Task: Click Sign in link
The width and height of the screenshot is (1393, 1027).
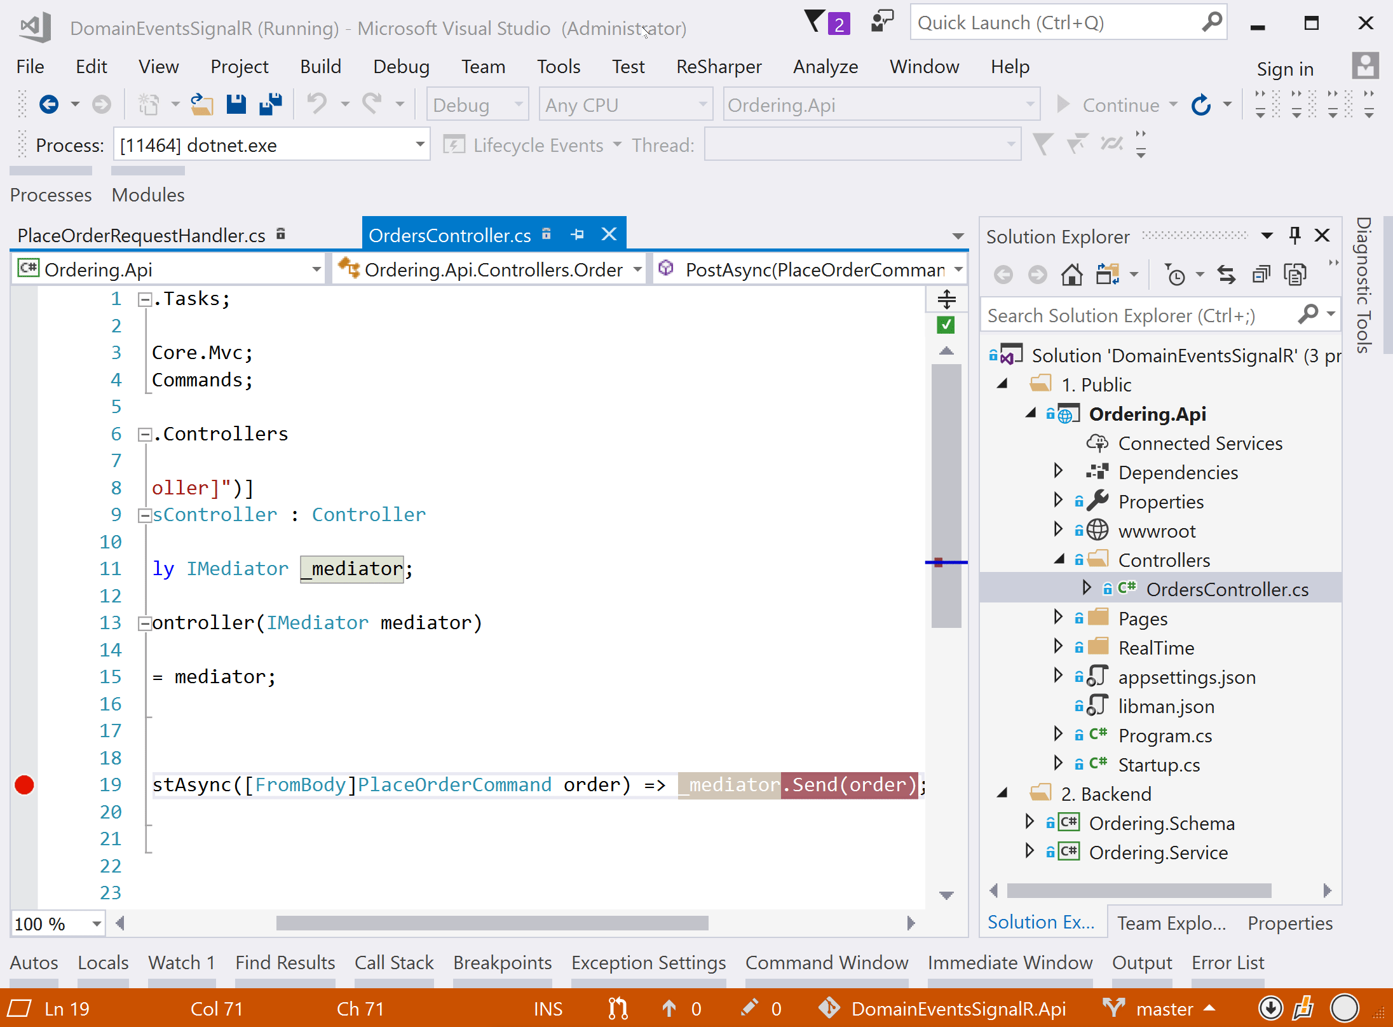Action: coord(1284,69)
